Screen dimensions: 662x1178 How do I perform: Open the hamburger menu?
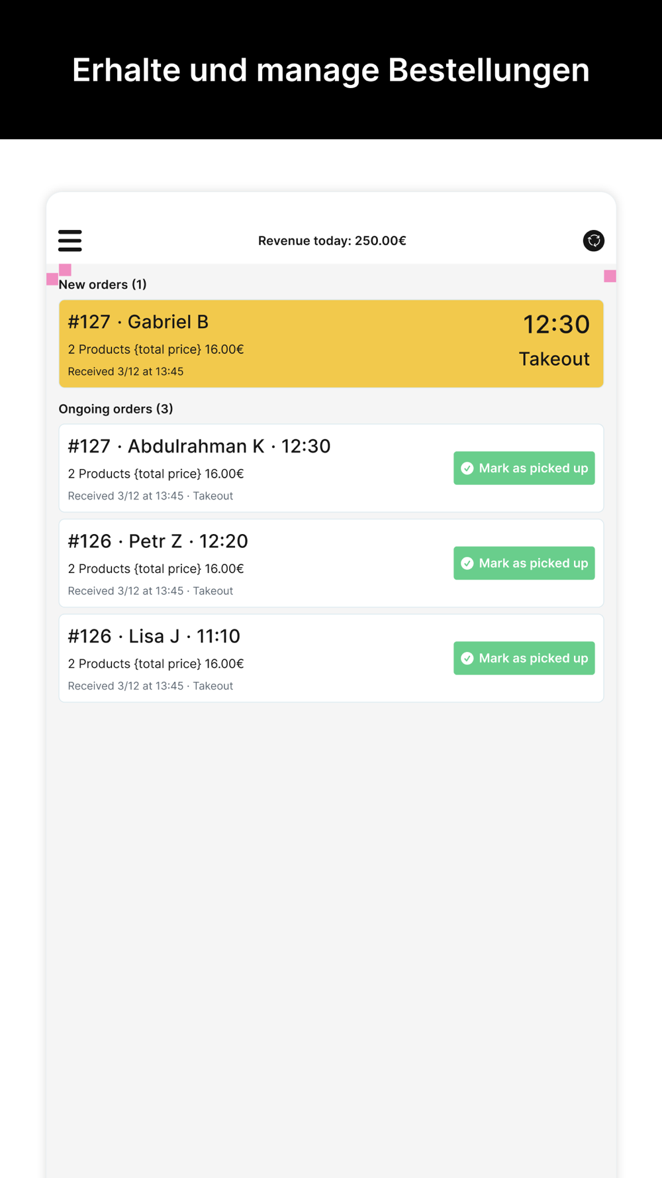coord(70,241)
